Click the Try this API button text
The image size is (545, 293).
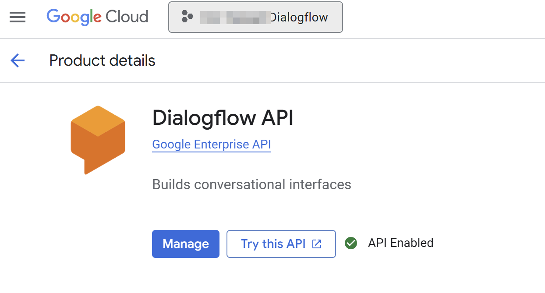273,244
